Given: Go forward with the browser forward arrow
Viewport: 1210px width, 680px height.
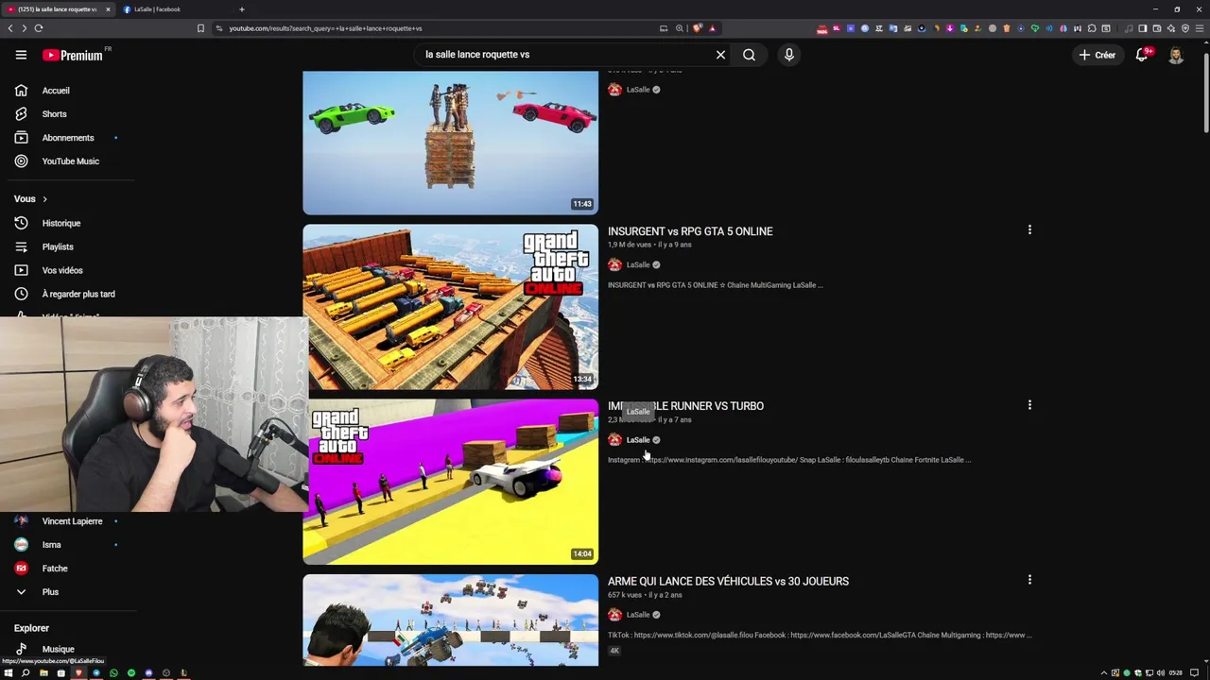Looking at the screenshot, I should click(25, 28).
